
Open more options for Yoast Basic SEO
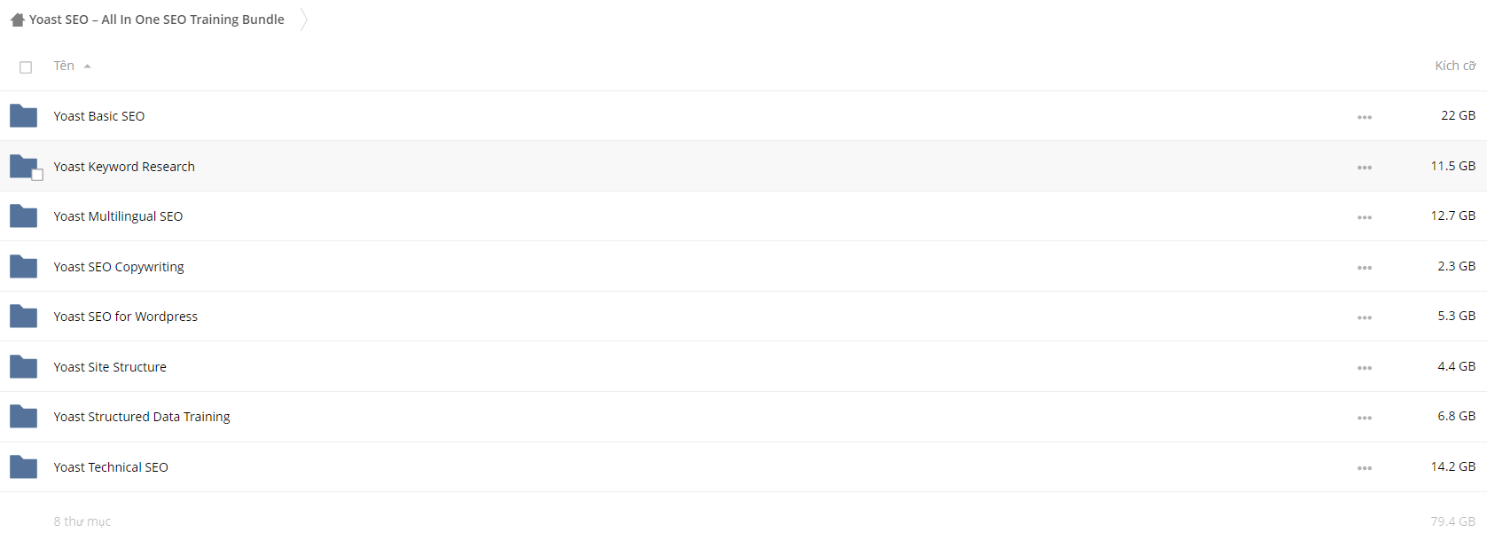tap(1365, 117)
